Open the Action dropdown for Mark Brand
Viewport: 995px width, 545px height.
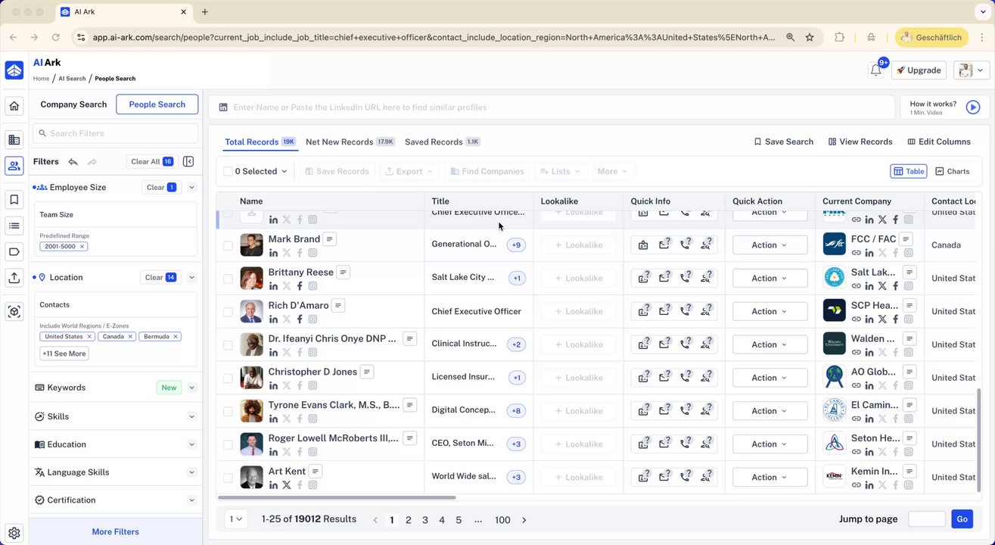[x=770, y=245]
